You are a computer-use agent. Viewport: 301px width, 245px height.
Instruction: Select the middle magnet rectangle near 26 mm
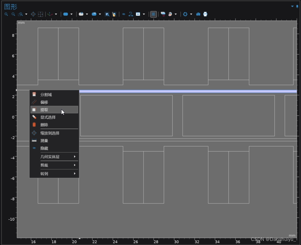pyautogui.click(x=126, y=116)
